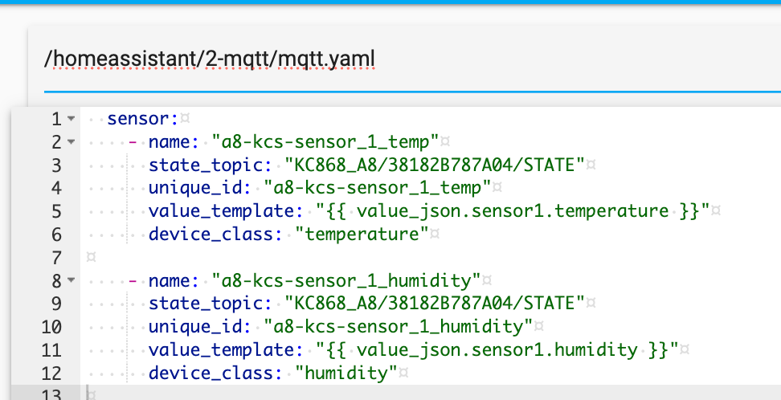Screen dimensions: 781x400
Task: Click line number 5 in the gutter
Action: (x=56, y=212)
